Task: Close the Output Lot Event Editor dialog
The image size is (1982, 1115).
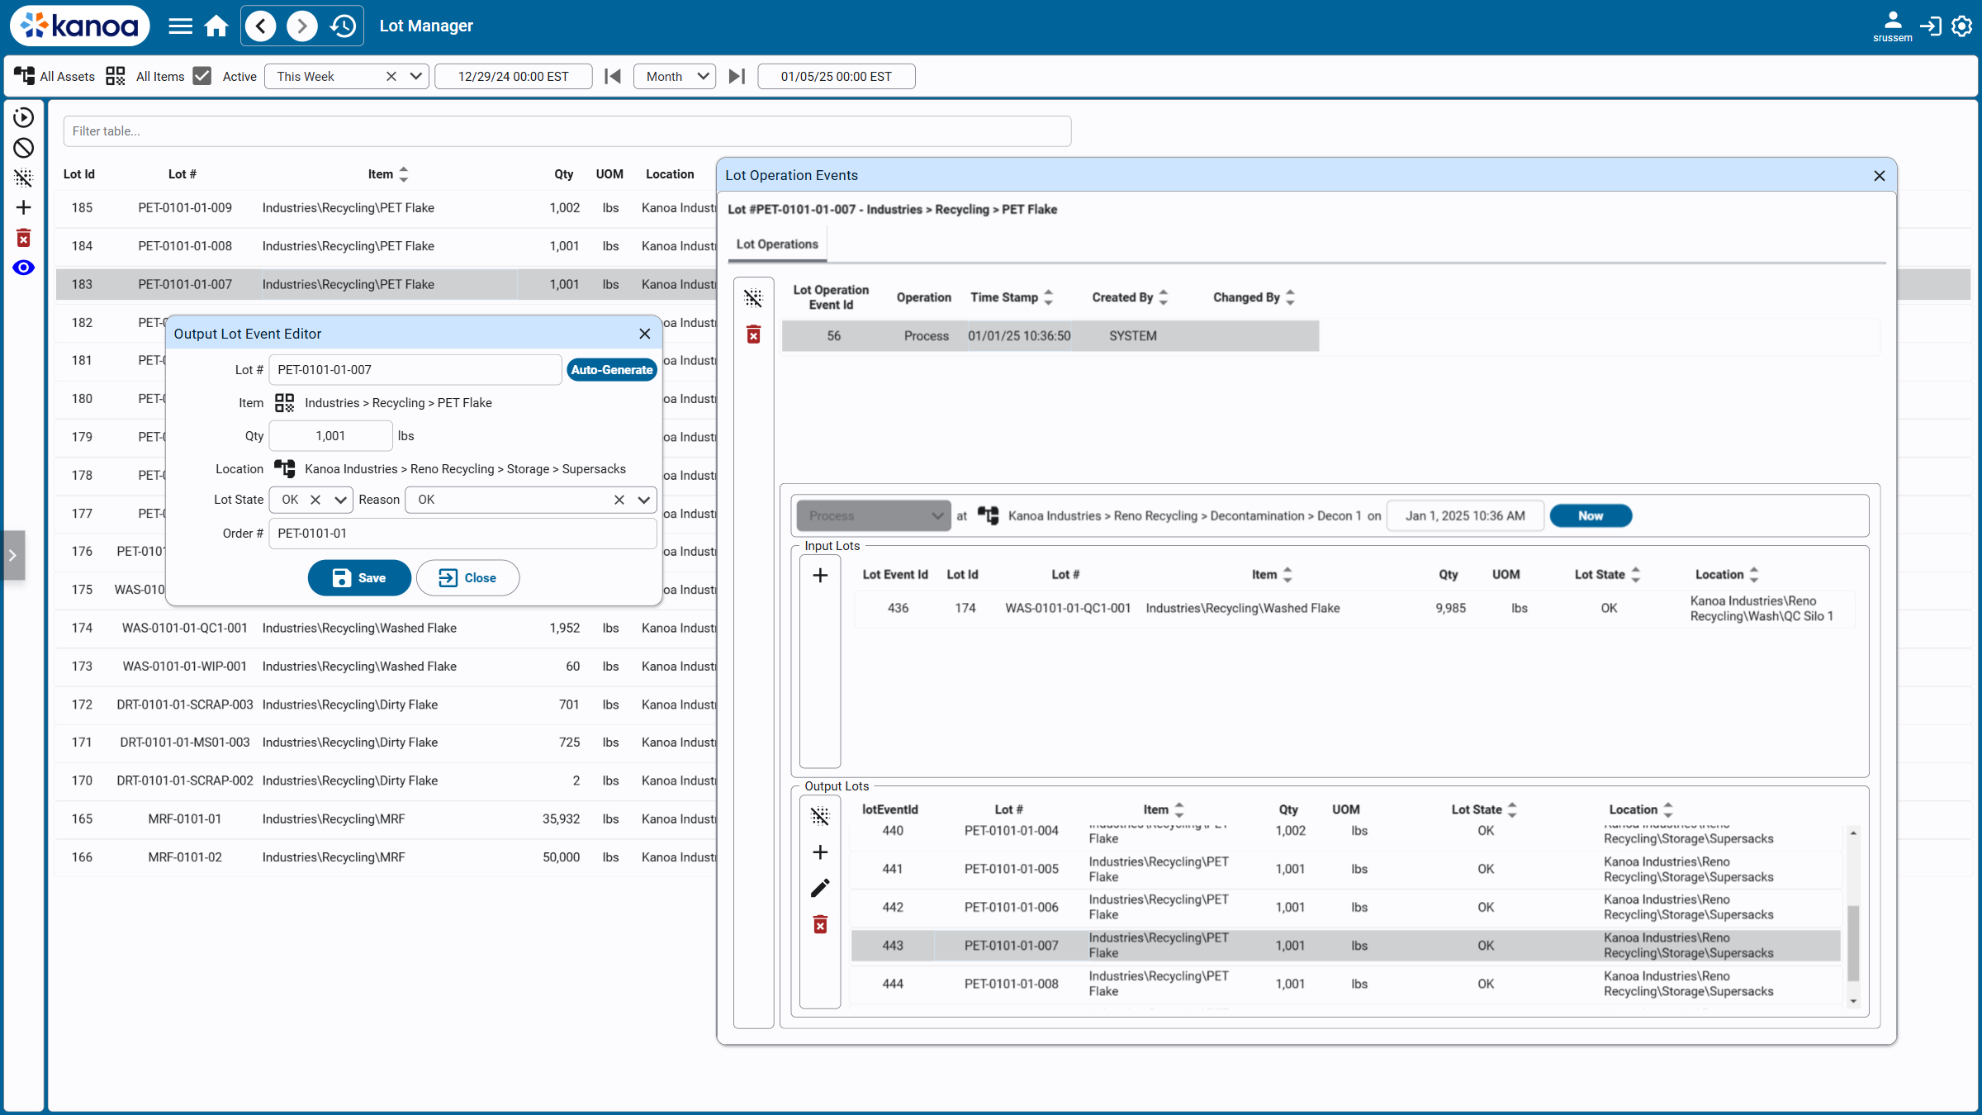Action: (x=645, y=334)
